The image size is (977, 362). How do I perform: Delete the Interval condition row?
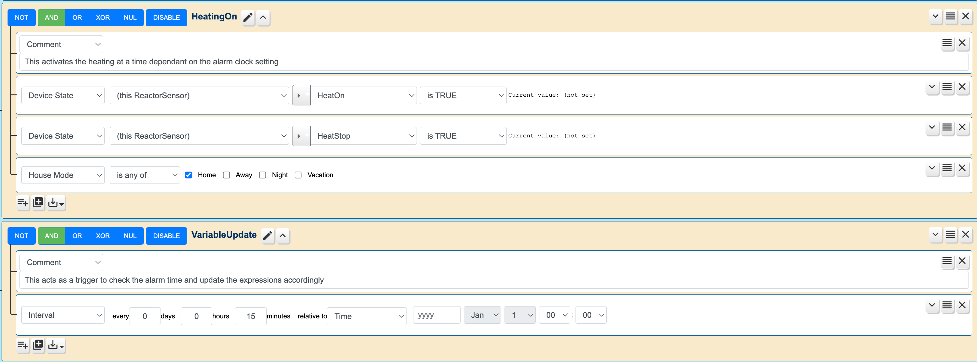coord(962,305)
